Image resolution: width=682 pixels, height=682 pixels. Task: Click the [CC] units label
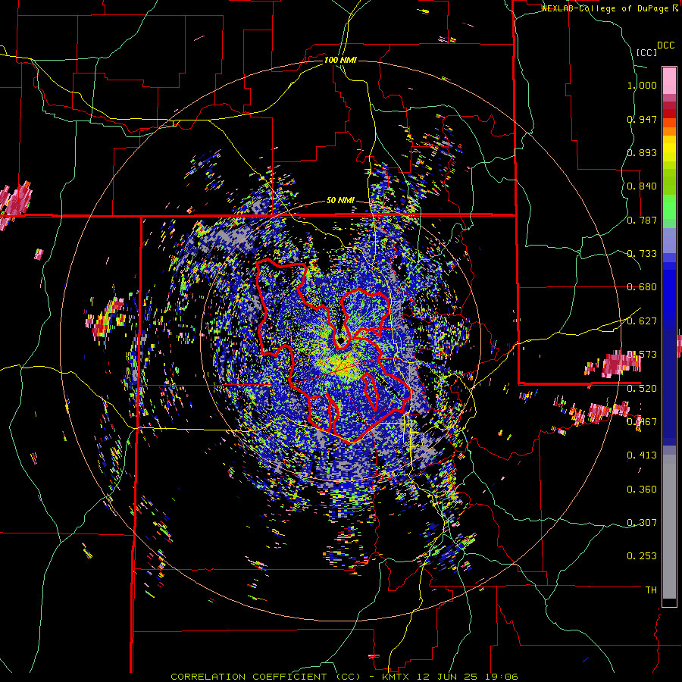point(647,52)
